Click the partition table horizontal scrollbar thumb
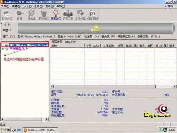Image resolution: width=177 pixels, height=133 pixels. tap(105, 86)
